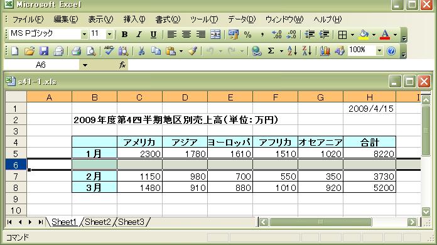Select the column H header
The image size is (437, 245).
(370, 97)
